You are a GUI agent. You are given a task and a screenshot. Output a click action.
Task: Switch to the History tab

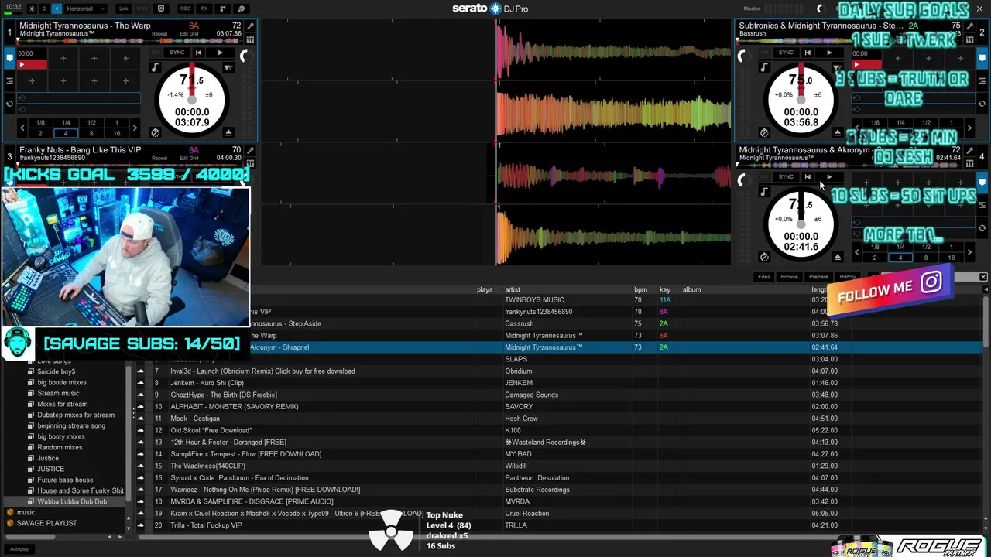(x=848, y=277)
